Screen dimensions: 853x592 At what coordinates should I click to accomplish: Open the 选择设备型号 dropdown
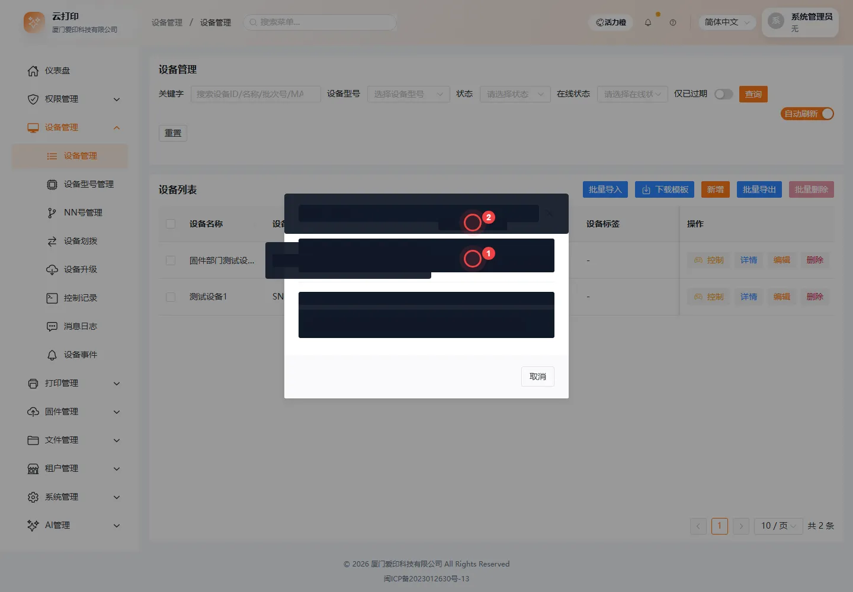[x=409, y=94]
